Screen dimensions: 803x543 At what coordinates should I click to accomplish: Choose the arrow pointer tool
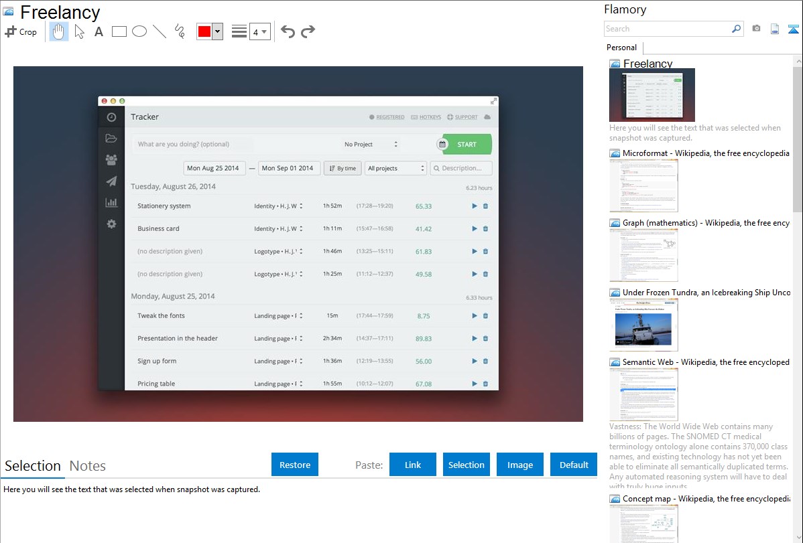pyautogui.click(x=79, y=31)
